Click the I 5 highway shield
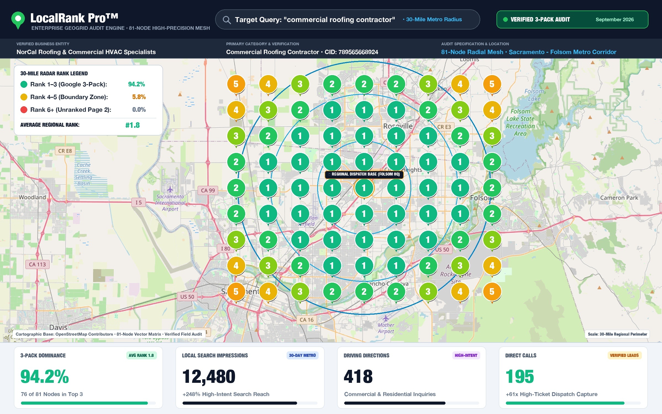This screenshot has width=662, height=414. click(x=138, y=203)
